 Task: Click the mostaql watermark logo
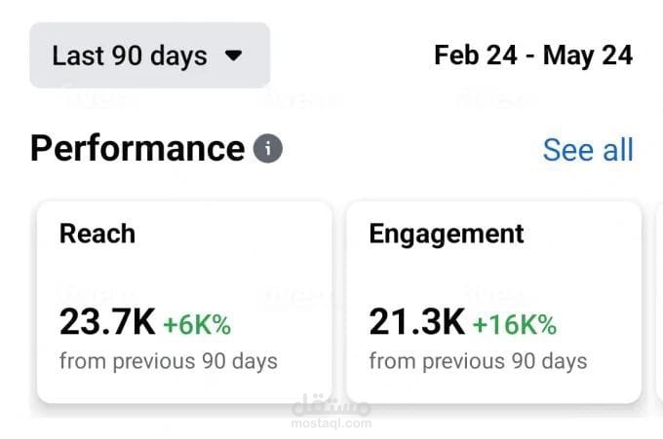tap(331, 407)
